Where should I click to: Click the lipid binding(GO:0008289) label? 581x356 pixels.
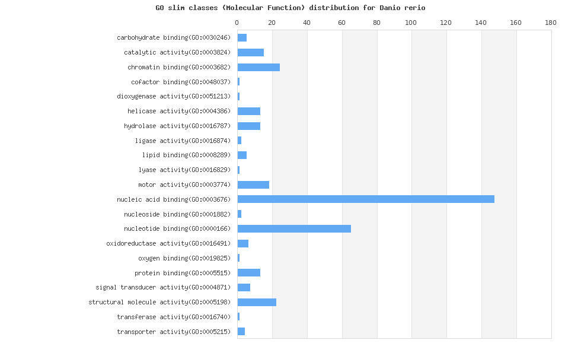click(186, 155)
